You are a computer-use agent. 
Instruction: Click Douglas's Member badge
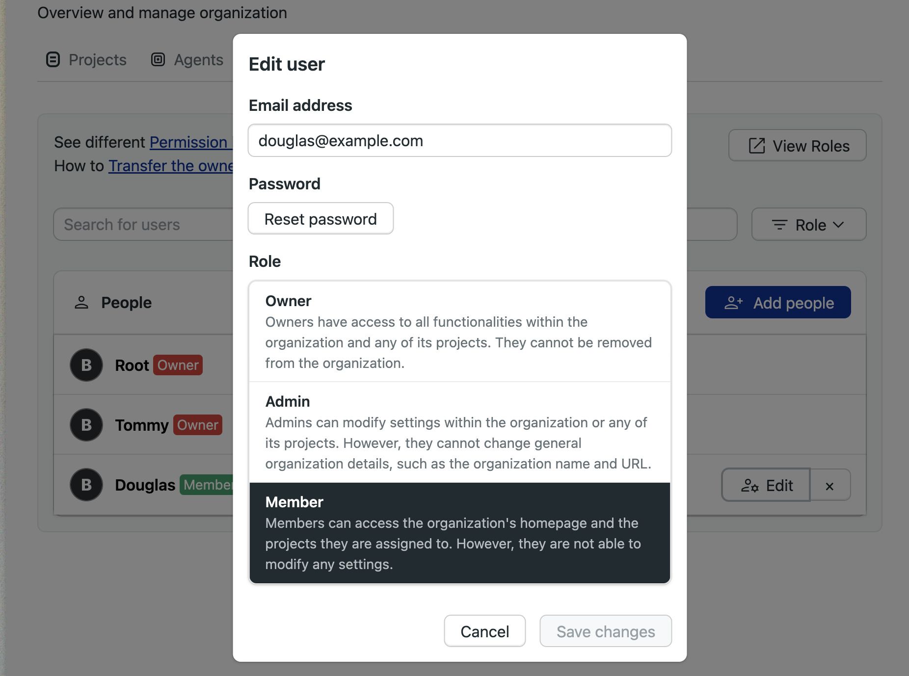pyautogui.click(x=206, y=485)
